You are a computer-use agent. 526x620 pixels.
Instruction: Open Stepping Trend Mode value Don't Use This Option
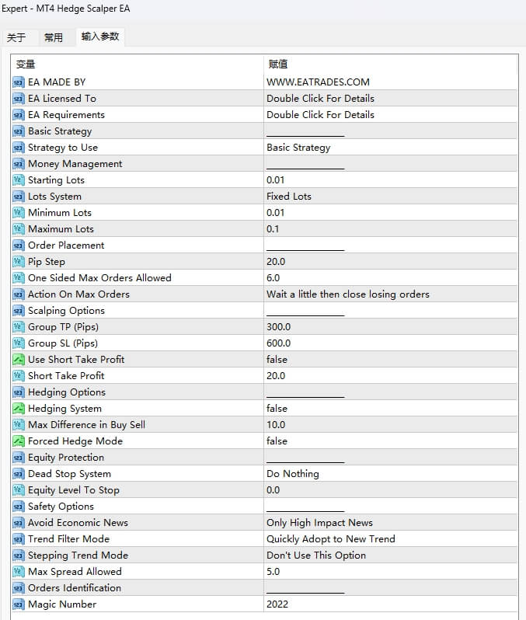(x=316, y=556)
